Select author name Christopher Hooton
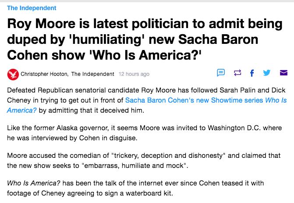Screen dimensions: 294x203 click(45, 74)
